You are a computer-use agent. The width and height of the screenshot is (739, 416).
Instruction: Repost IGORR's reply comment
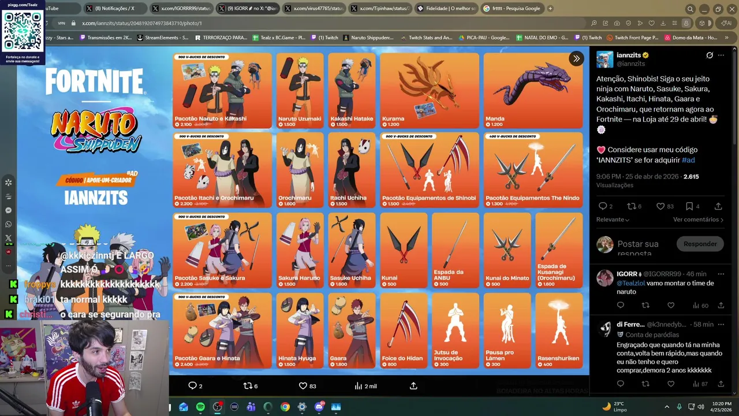click(x=645, y=305)
